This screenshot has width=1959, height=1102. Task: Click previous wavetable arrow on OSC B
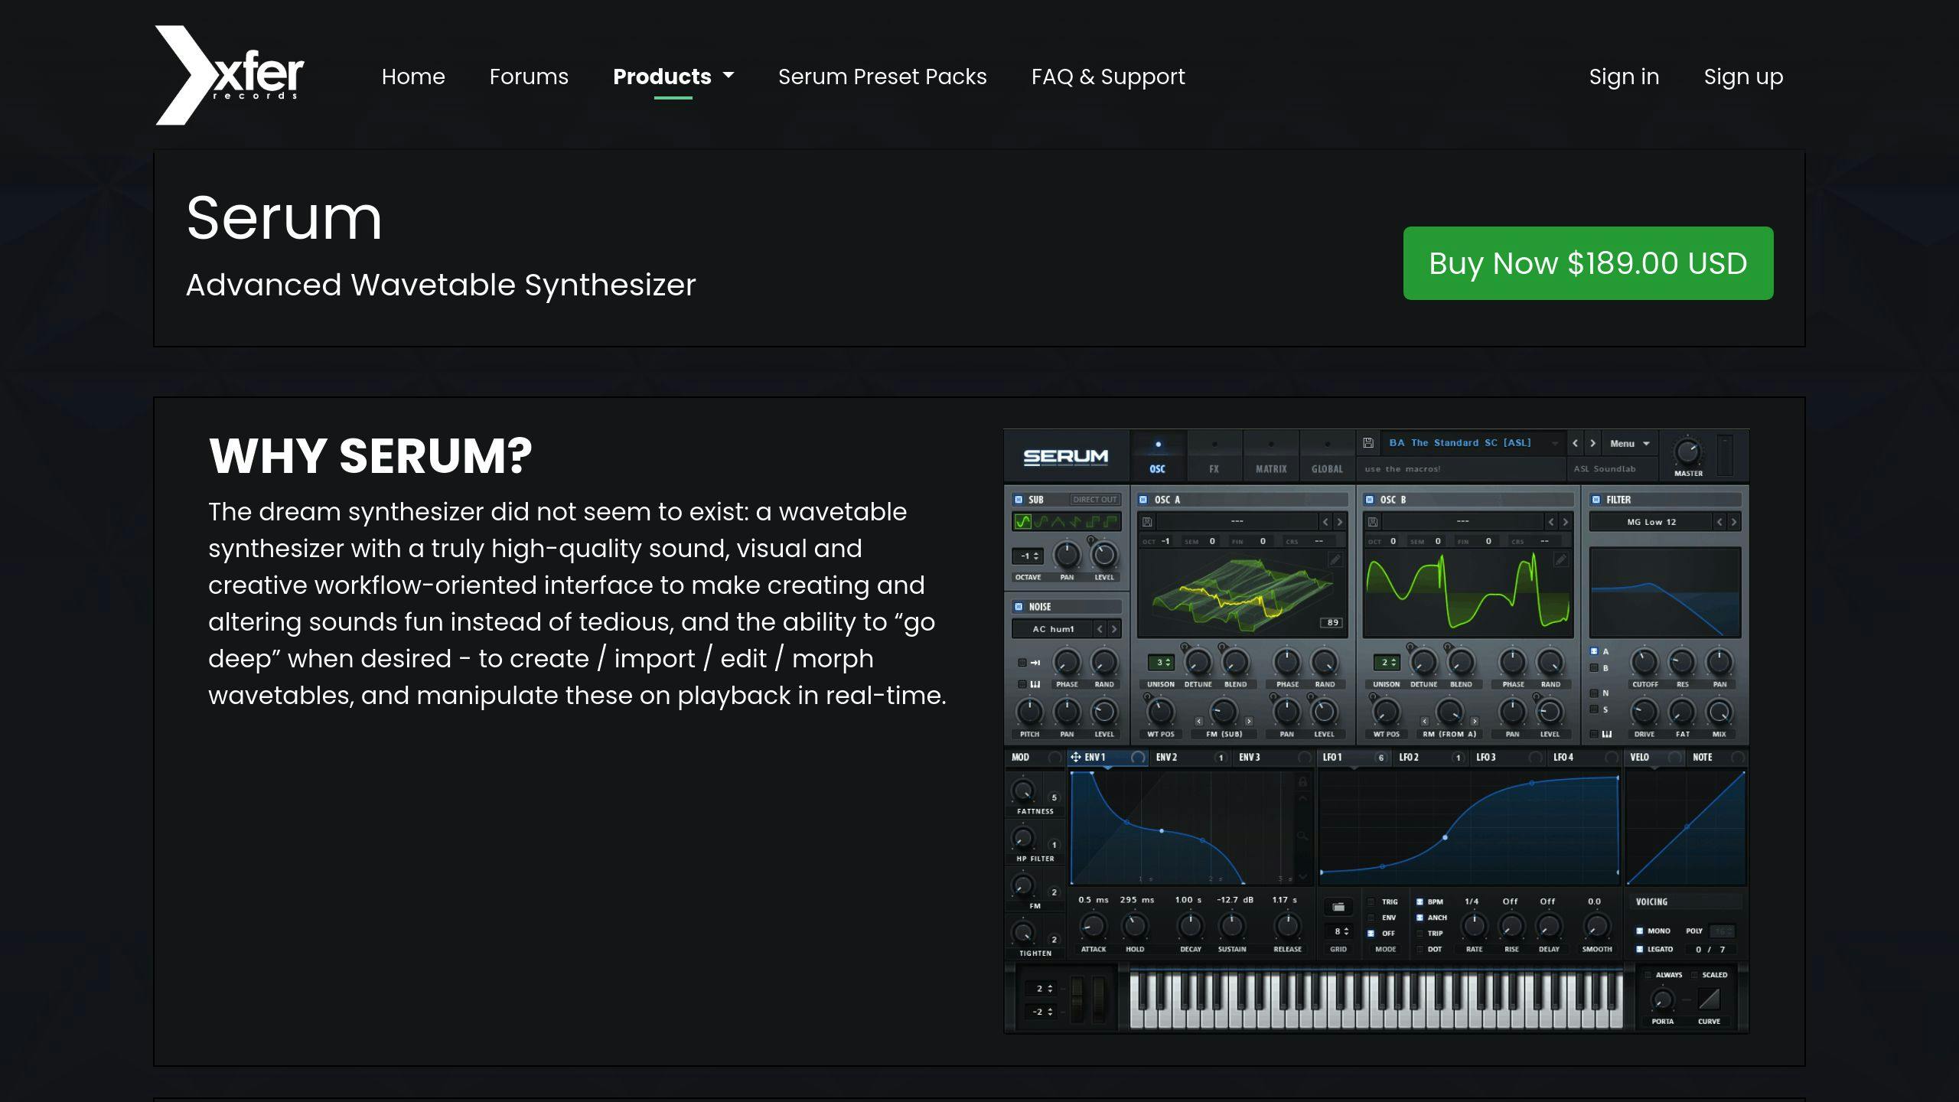click(1551, 522)
